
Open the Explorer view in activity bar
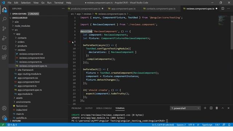[x=4, y=10]
